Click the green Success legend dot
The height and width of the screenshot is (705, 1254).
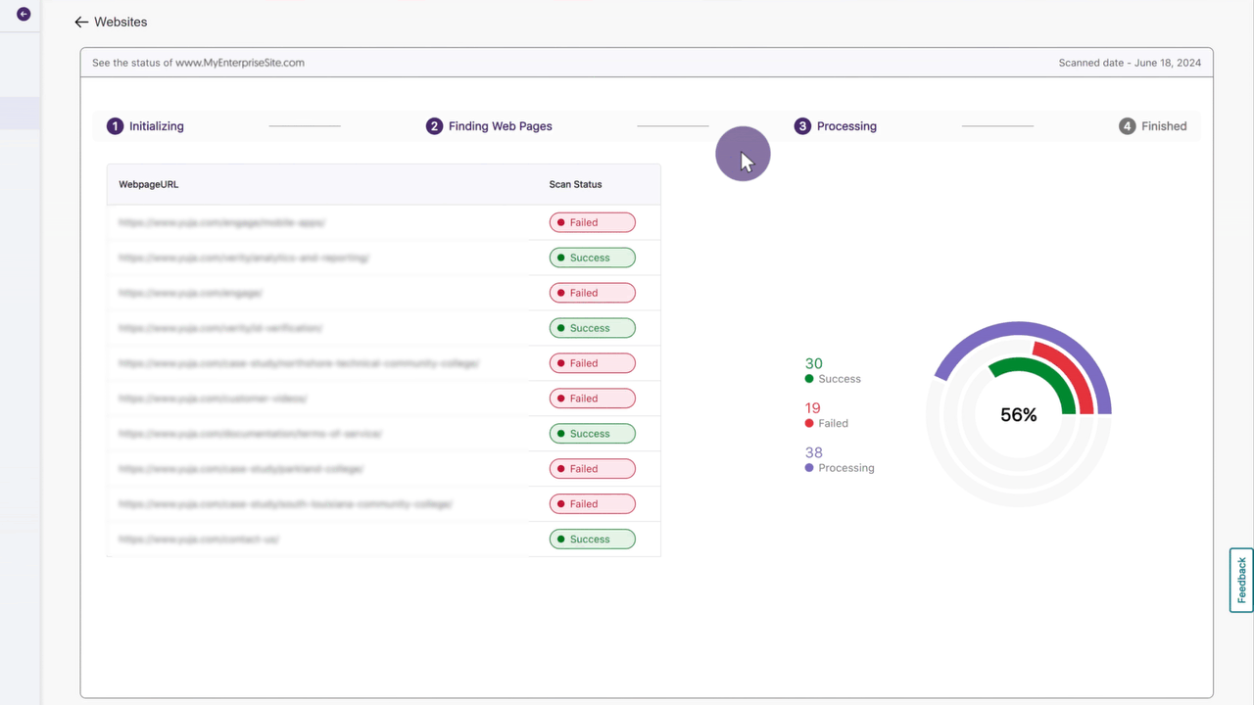[809, 379]
